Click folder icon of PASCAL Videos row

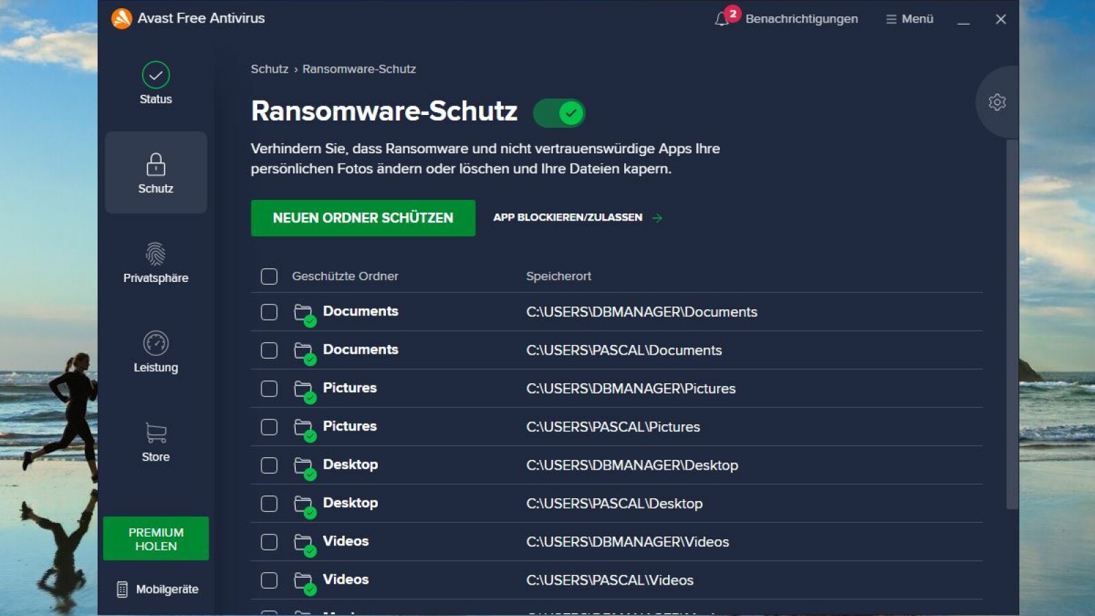(x=305, y=583)
